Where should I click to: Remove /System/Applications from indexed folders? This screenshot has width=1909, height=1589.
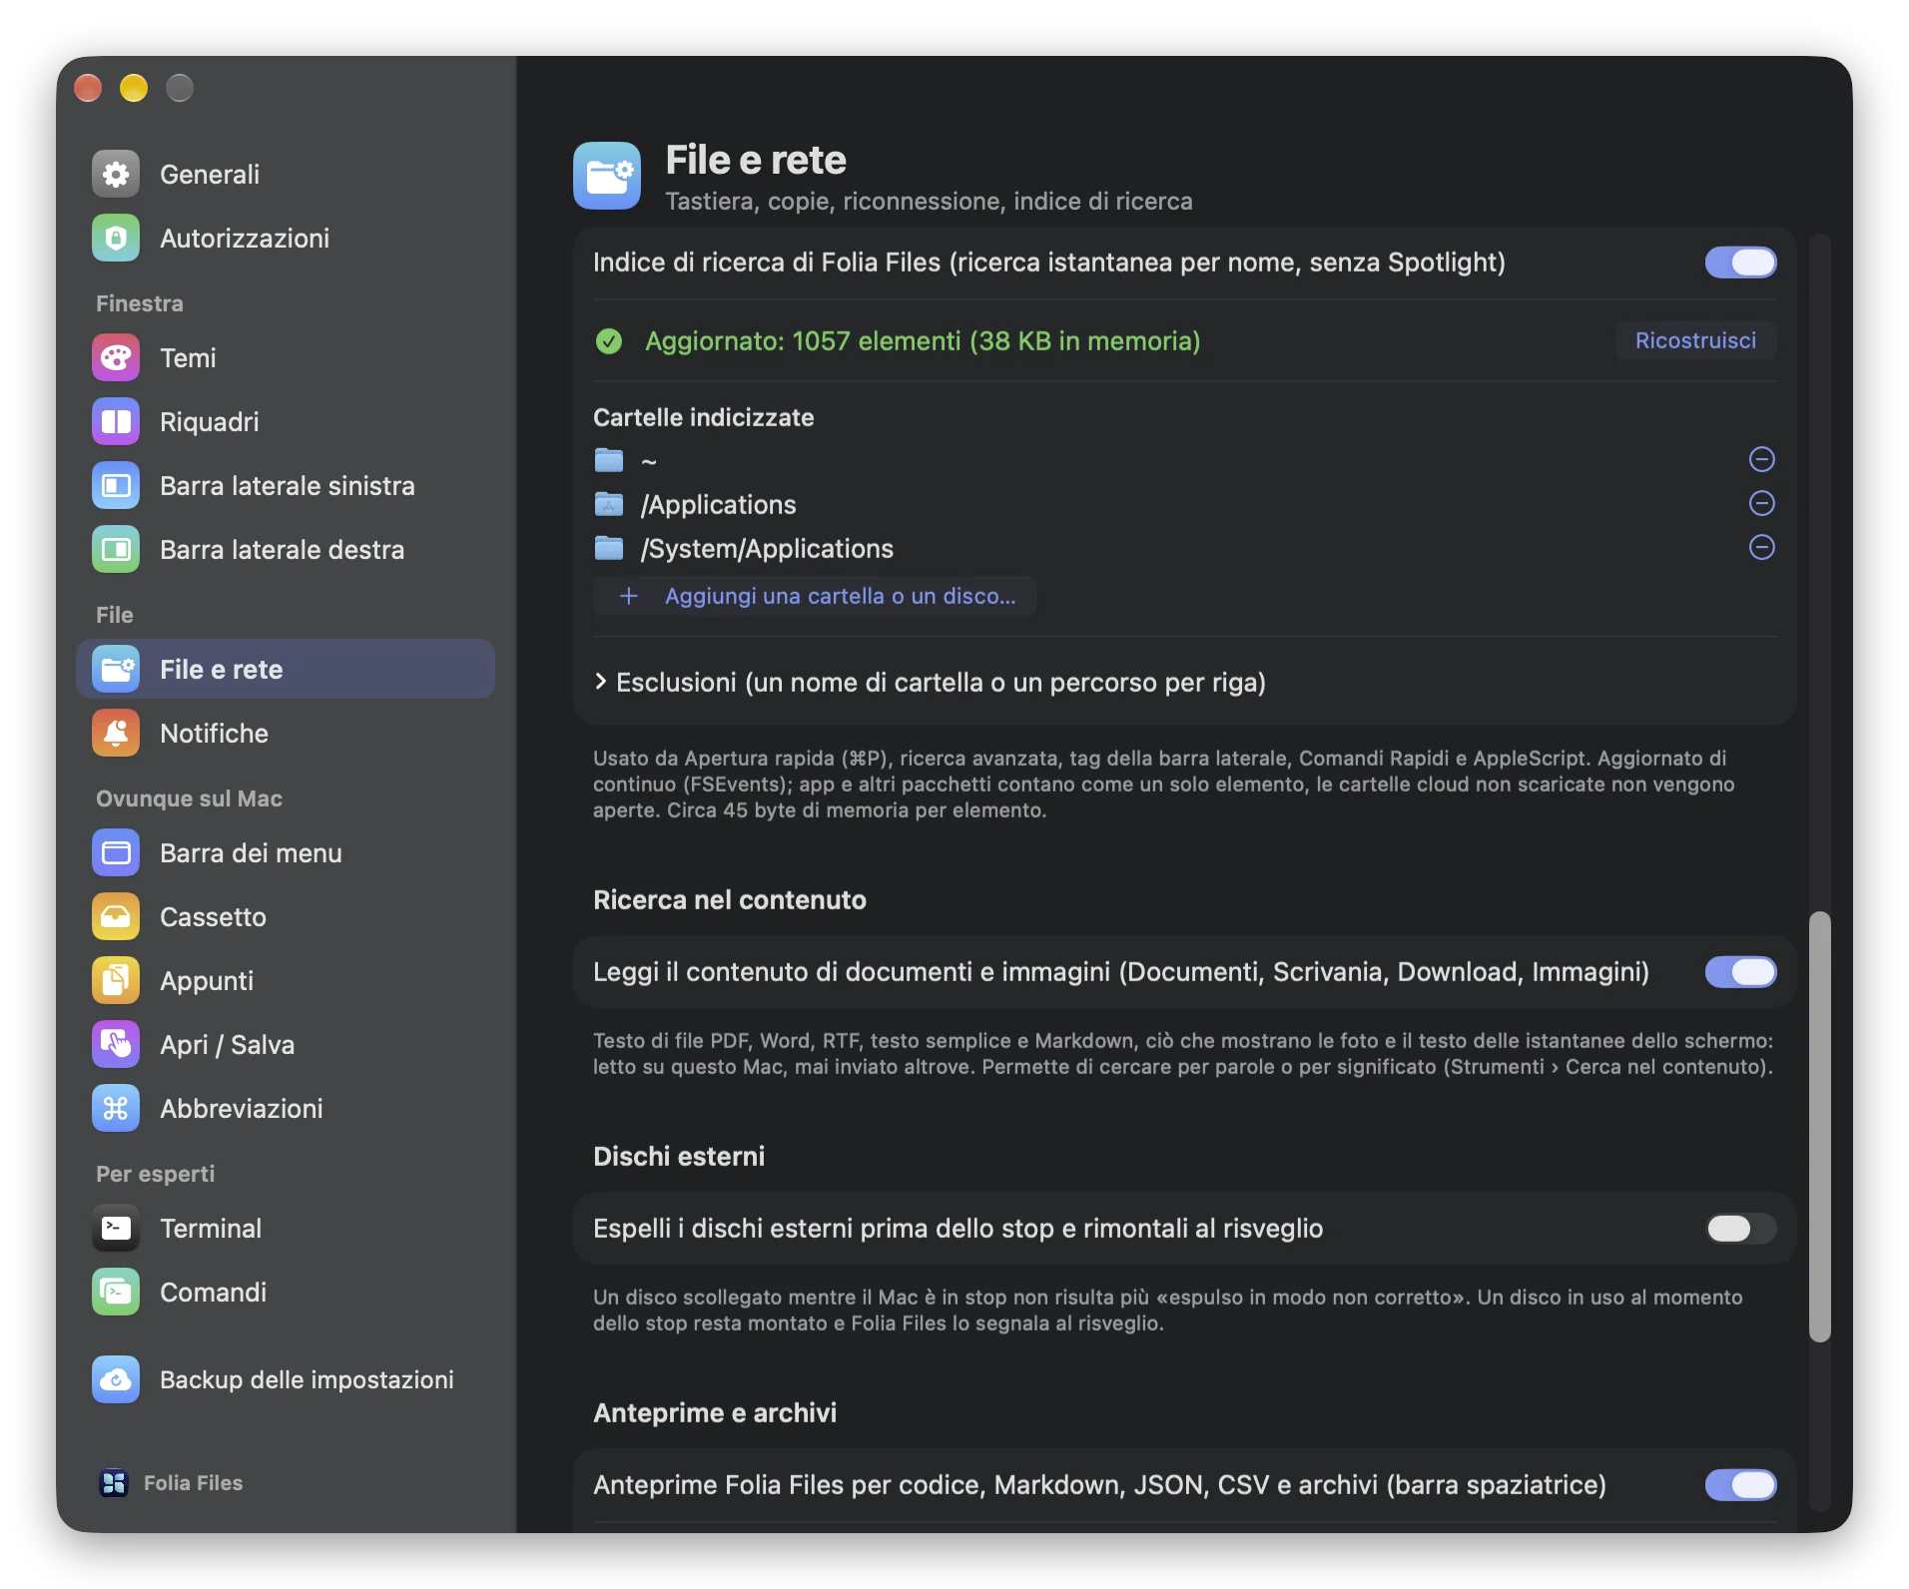coord(1762,547)
